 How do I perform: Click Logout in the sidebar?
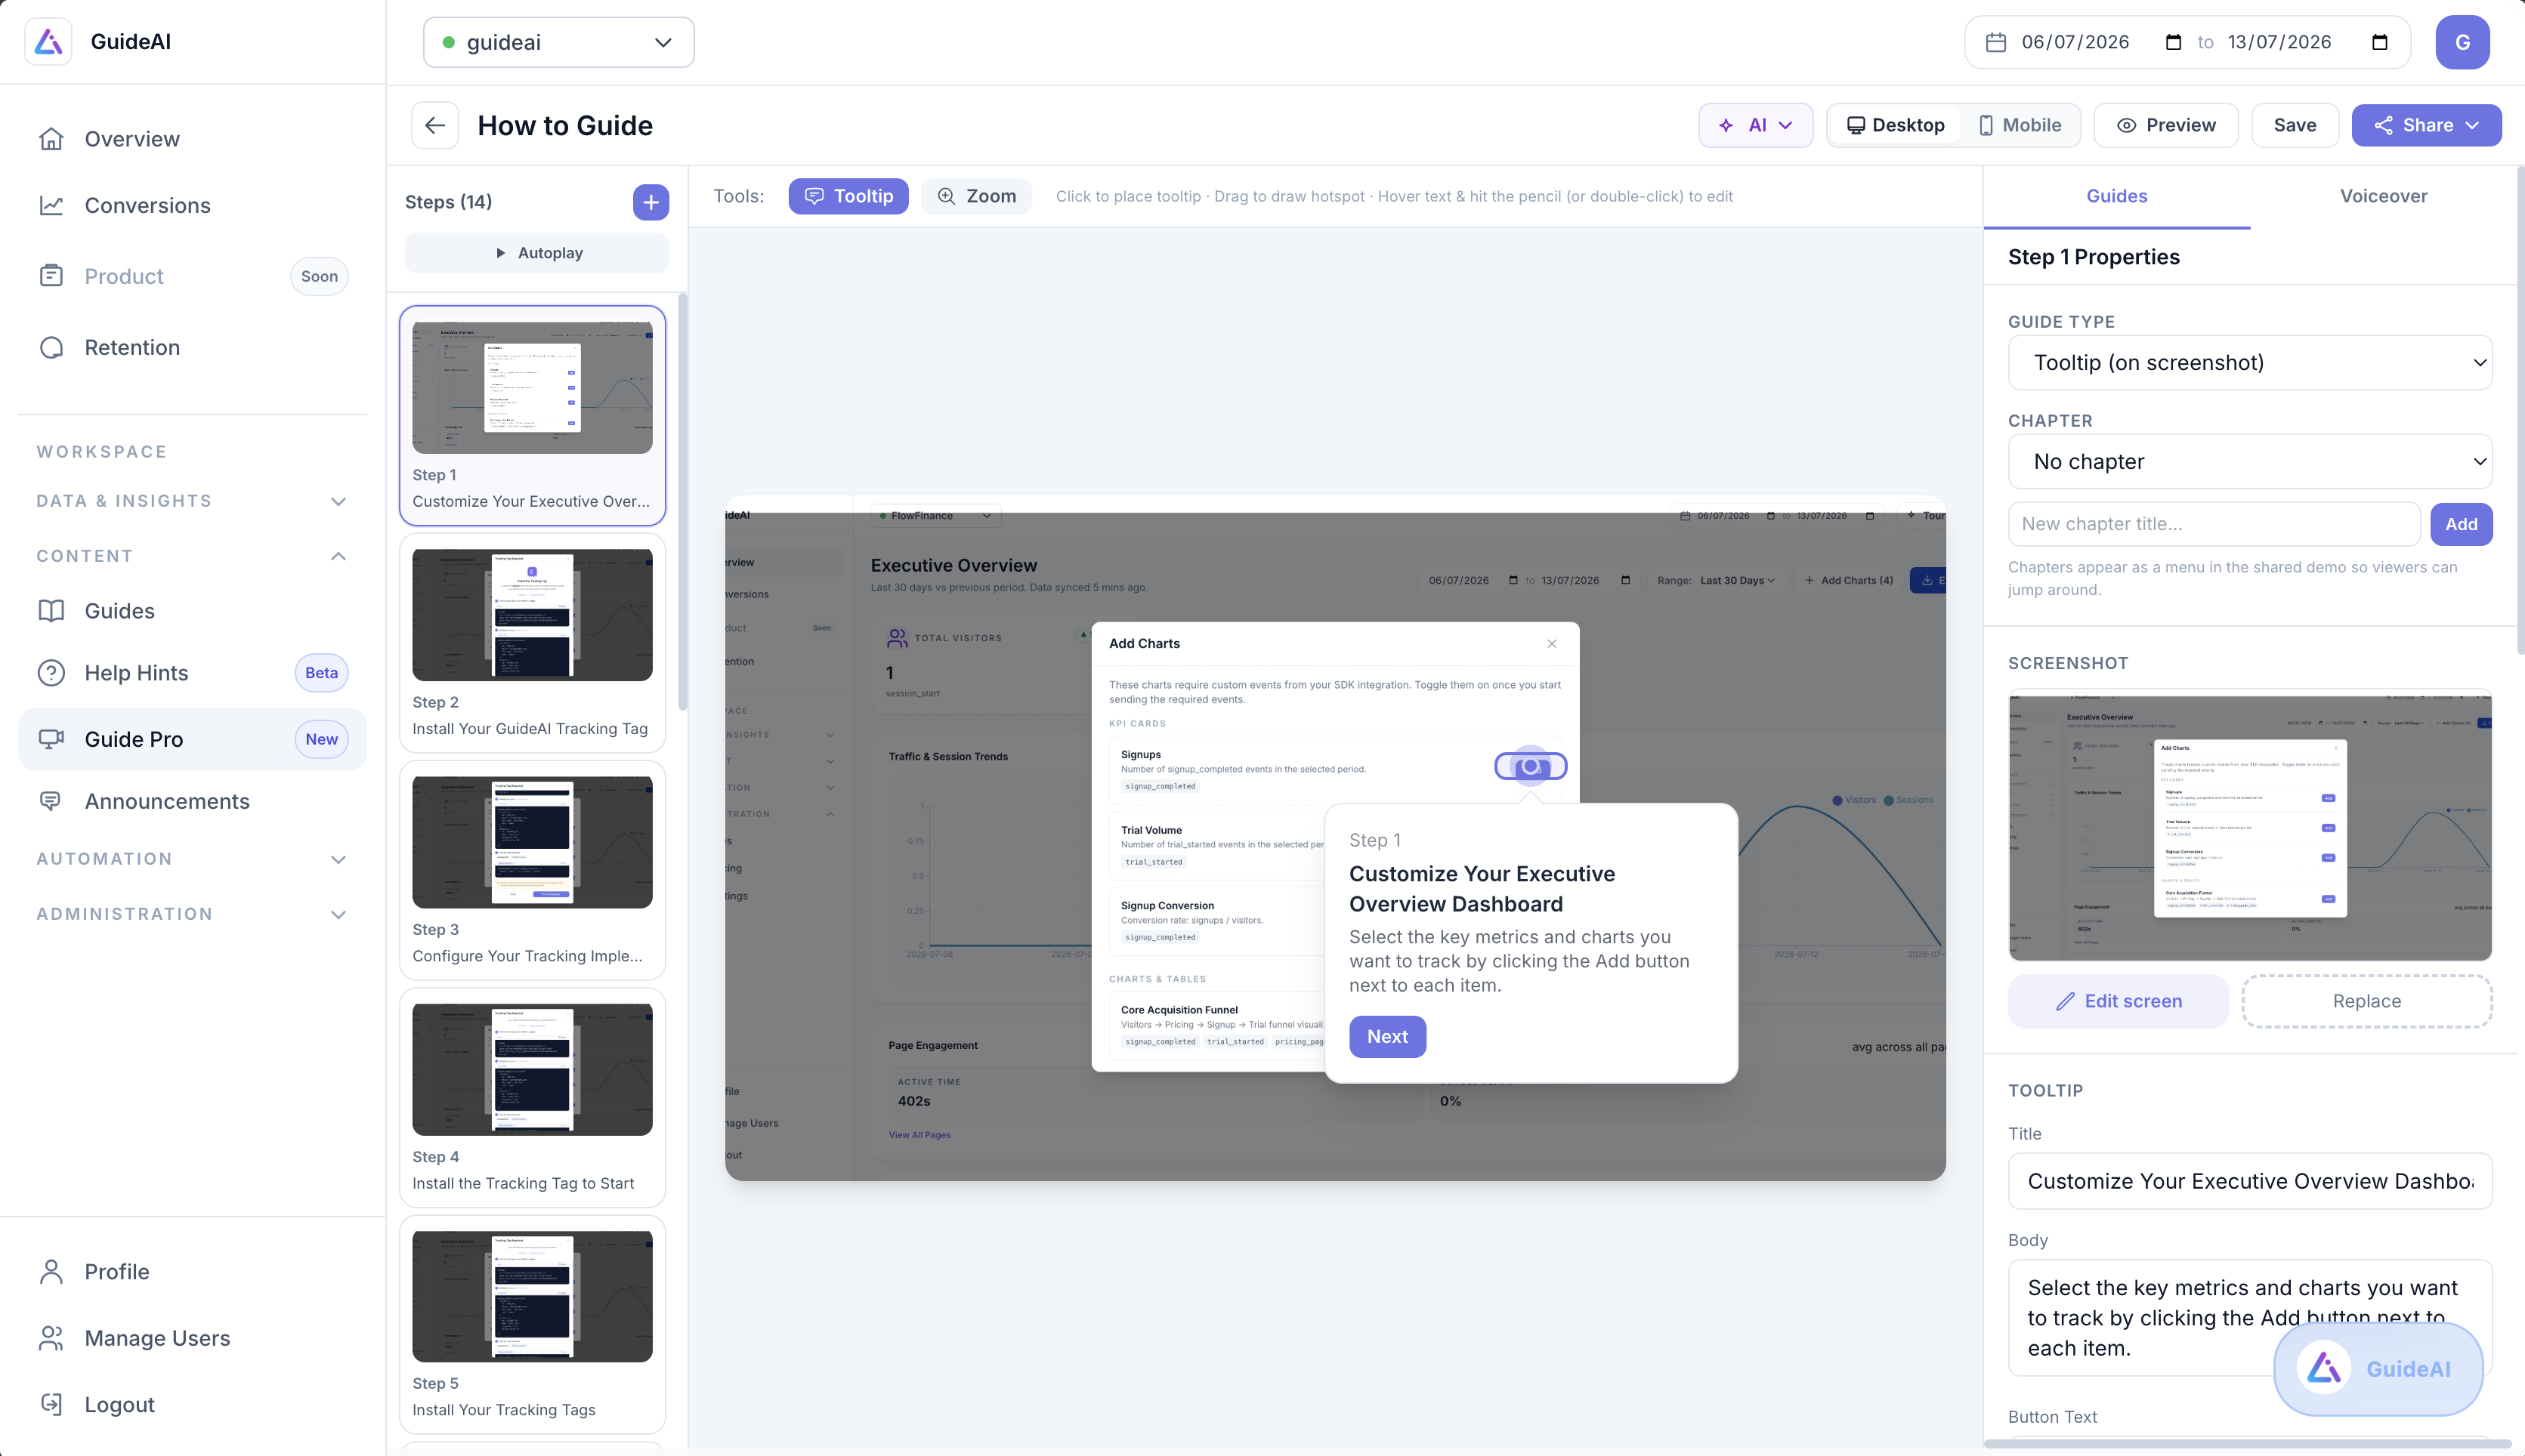[x=192, y=1404]
